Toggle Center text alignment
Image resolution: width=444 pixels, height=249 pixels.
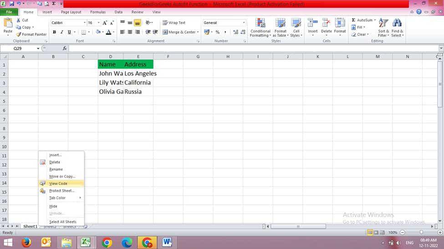[x=130, y=32]
